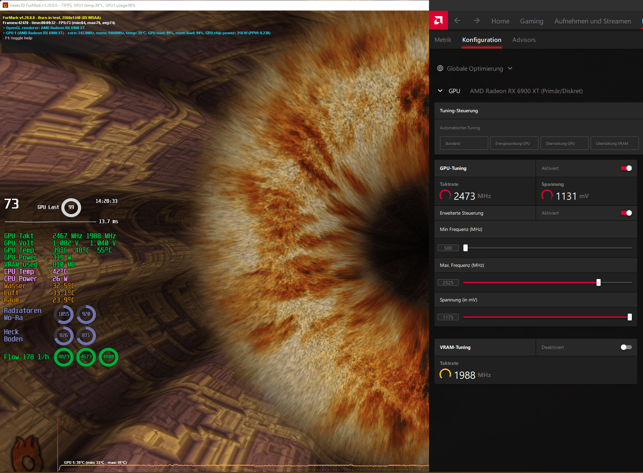Select the Konfiguration tab

(482, 40)
